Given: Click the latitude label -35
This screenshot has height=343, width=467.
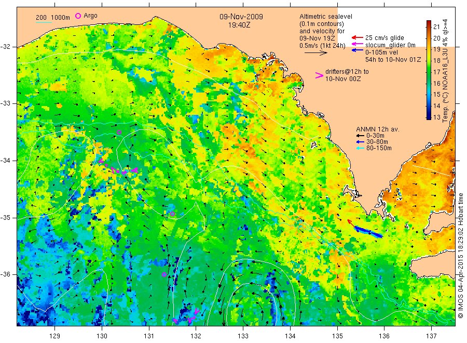Looking at the screenshot, I should click(5, 218).
